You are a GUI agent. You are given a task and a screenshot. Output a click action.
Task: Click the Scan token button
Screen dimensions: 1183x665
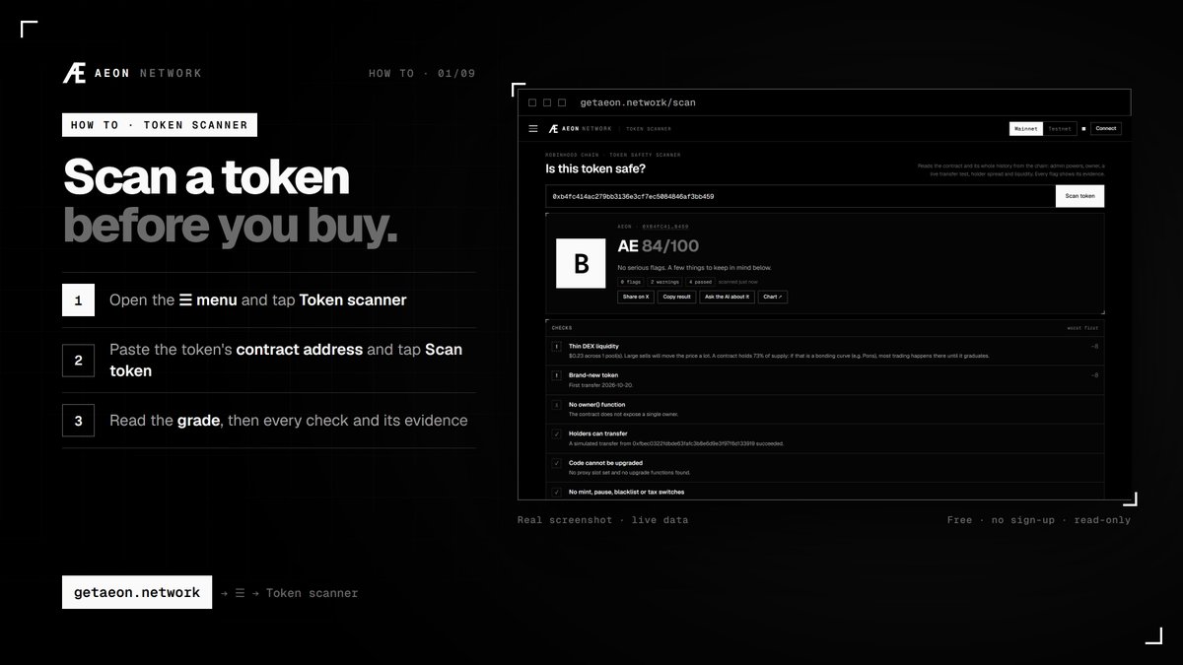1079,196
